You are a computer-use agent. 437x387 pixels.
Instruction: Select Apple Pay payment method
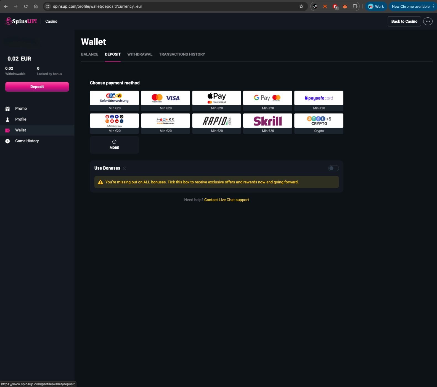coord(216,101)
